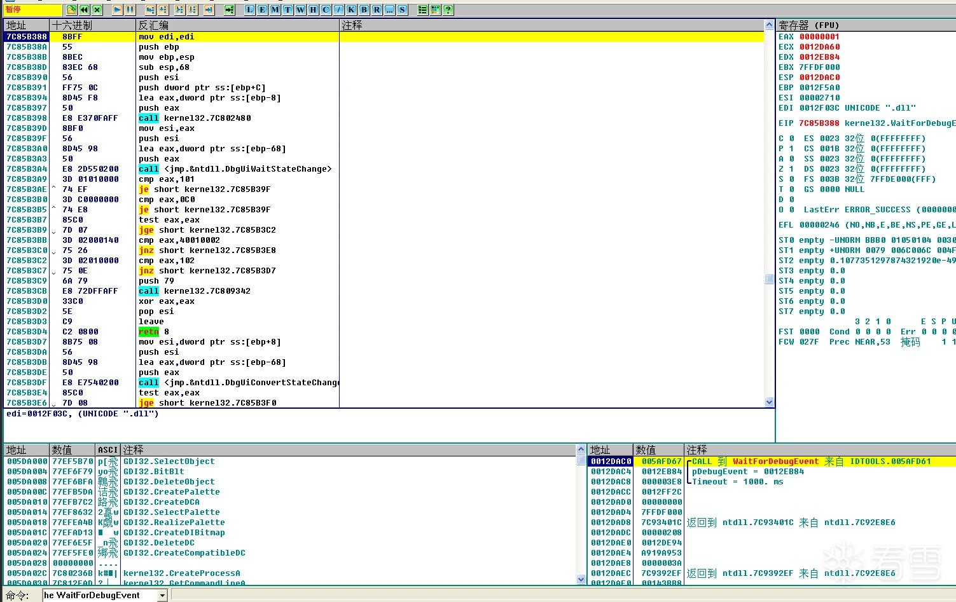Show the Run trace (... button)

(x=390, y=10)
